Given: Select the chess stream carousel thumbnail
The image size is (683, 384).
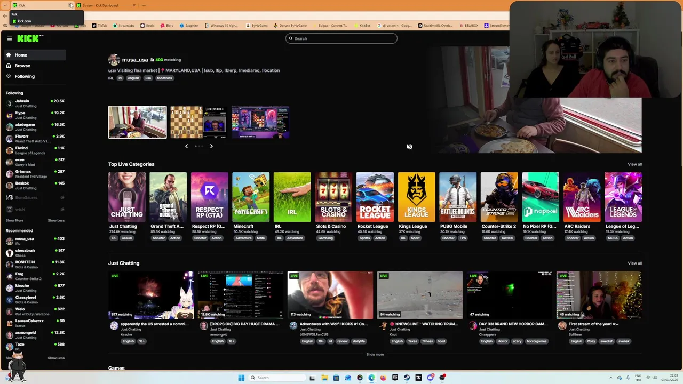Looking at the screenshot, I should coord(198,122).
